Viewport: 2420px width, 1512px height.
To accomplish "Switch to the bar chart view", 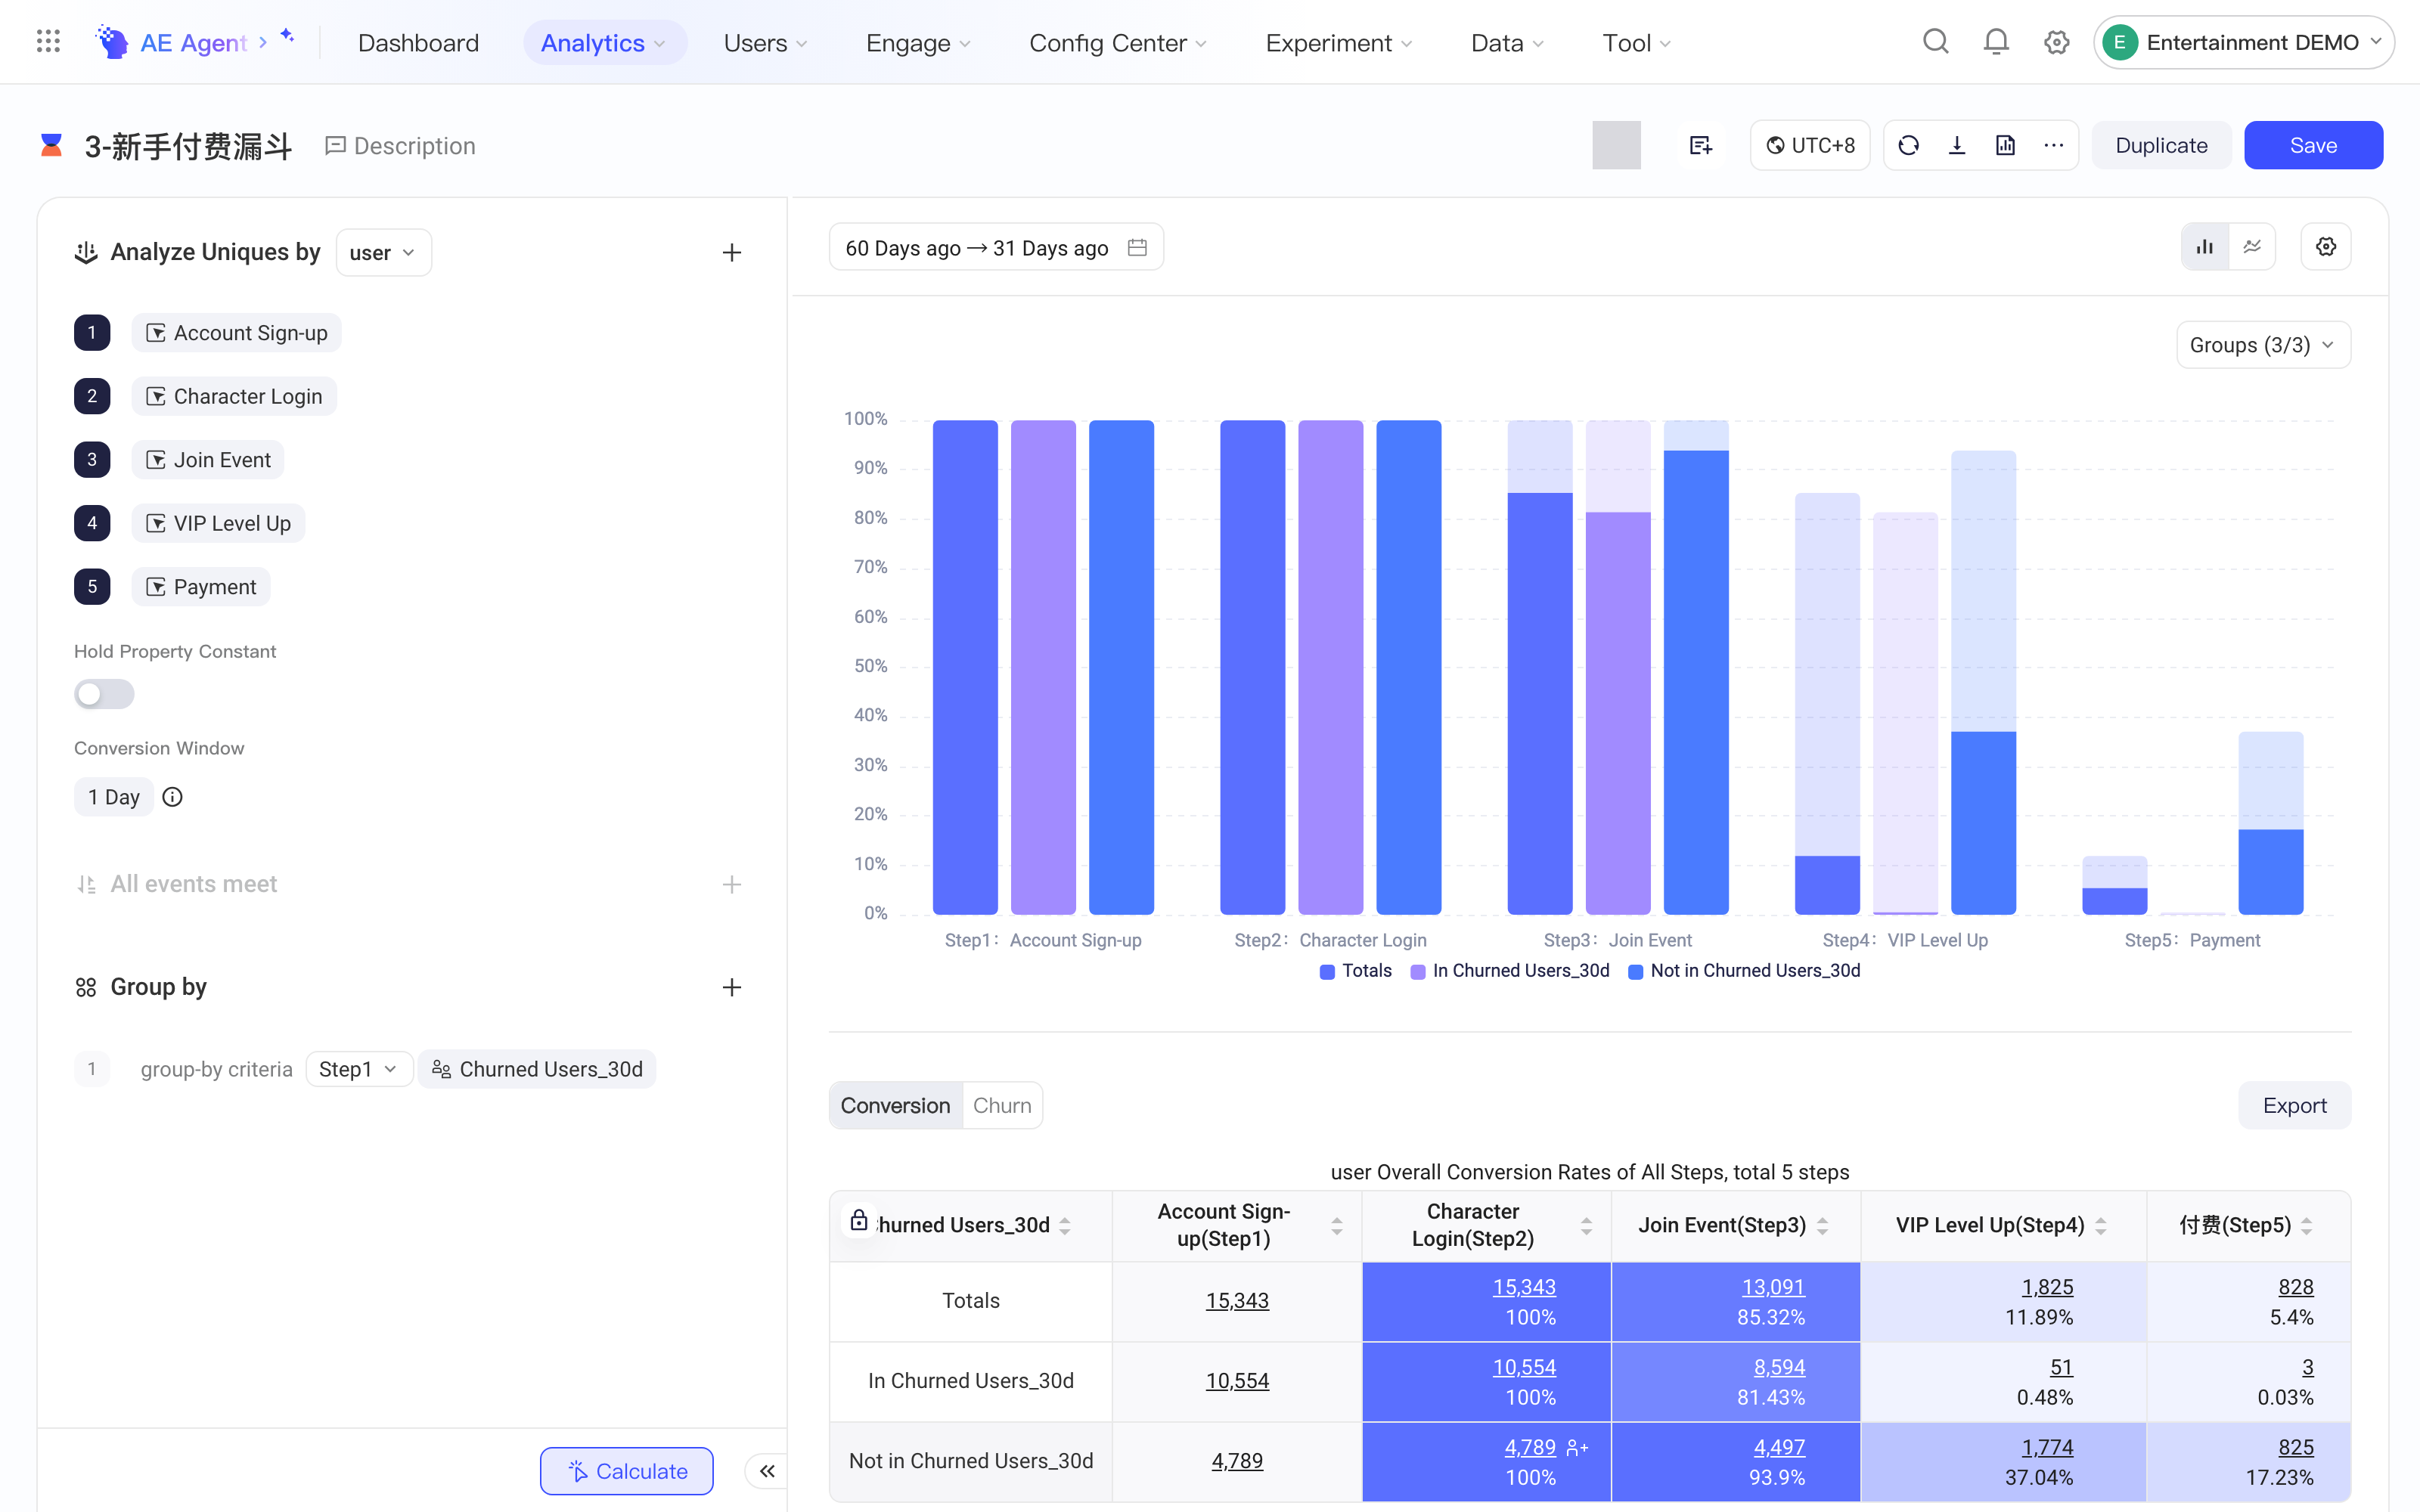I will pos(2205,247).
